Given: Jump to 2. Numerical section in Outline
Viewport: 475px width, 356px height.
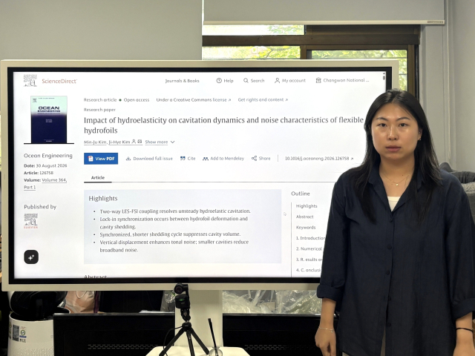Looking at the screenshot, I should pos(309,248).
